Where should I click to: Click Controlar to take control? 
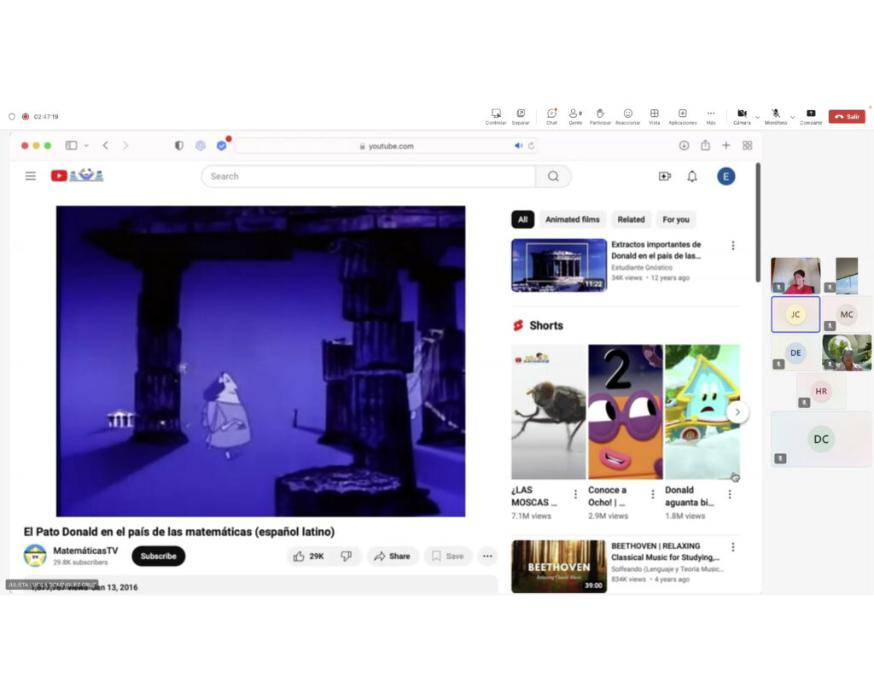(496, 116)
